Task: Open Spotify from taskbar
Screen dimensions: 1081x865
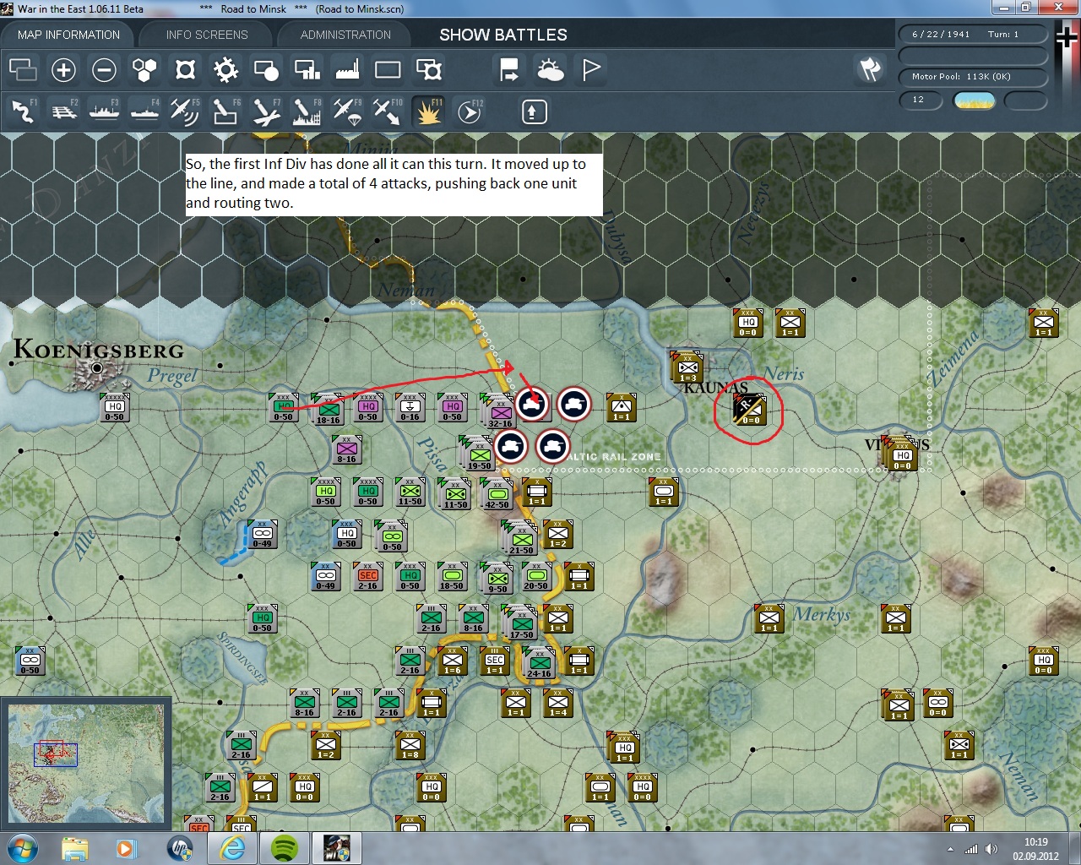Action: point(285,848)
